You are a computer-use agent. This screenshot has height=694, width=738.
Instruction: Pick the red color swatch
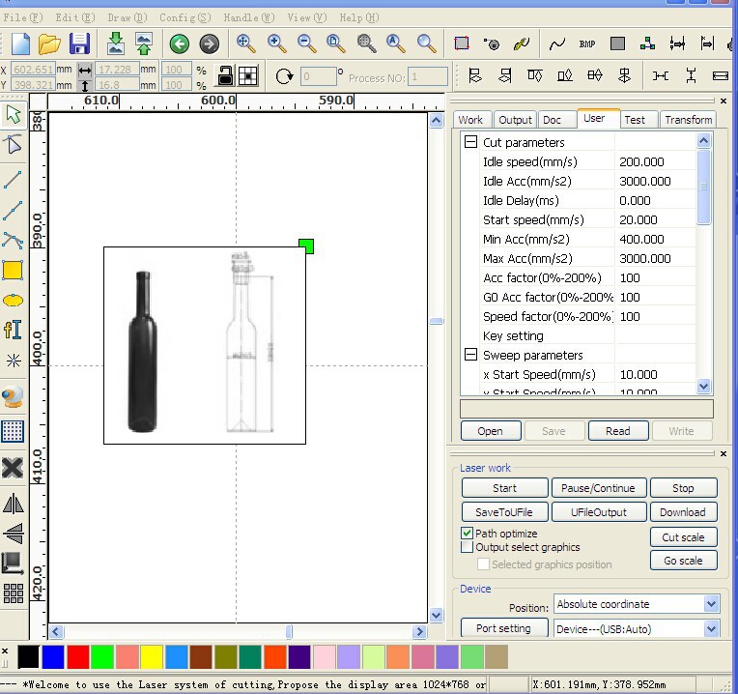(x=78, y=657)
